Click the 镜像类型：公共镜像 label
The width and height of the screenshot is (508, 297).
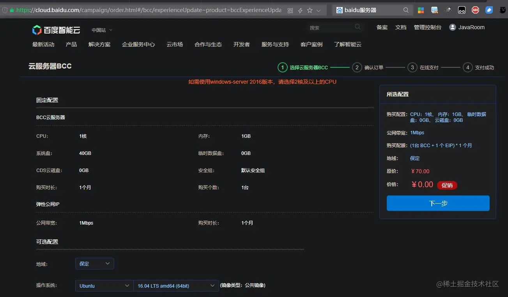(x=242, y=285)
